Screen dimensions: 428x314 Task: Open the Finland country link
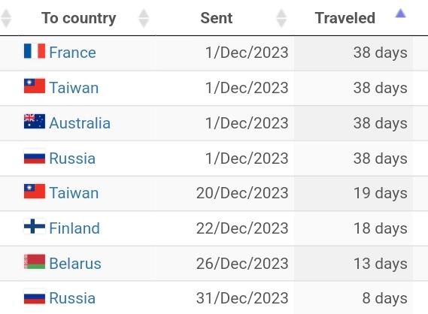(x=74, y=228)
